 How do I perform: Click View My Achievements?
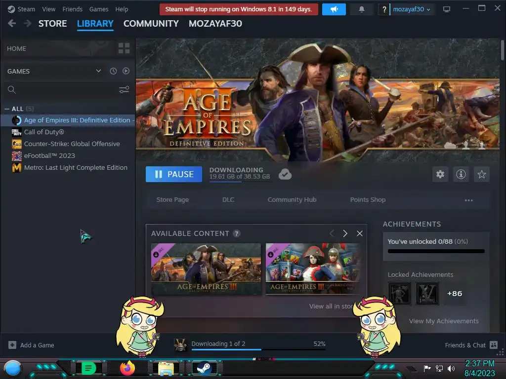coord(444,321)
